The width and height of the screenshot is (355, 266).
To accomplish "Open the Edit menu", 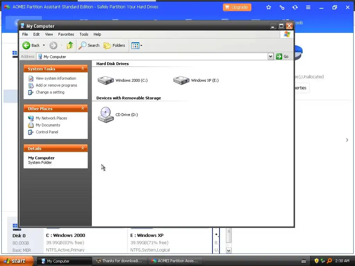I will pyautogui.click(x=36, y=34).
